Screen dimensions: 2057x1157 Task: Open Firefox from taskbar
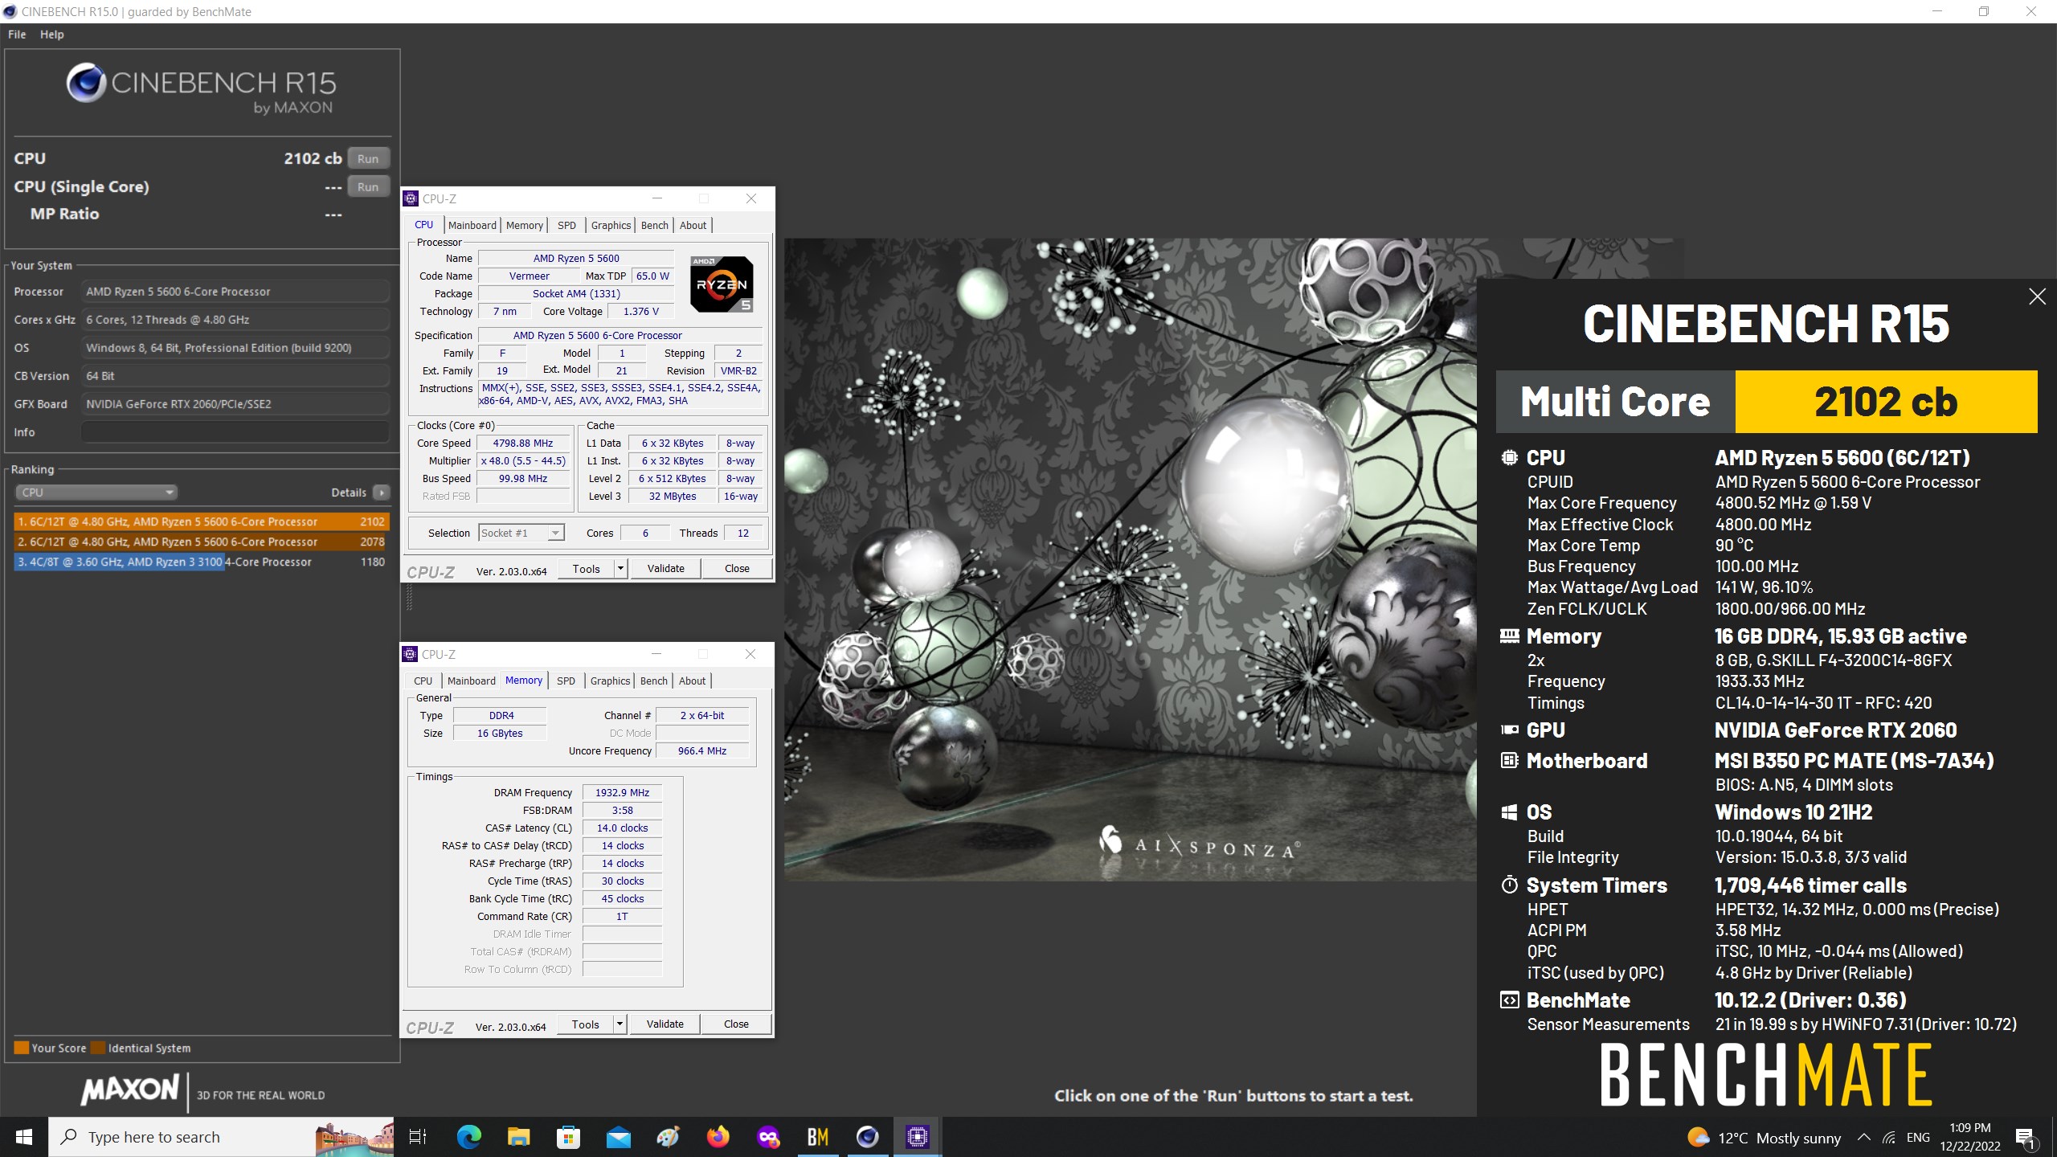pos(718,1137)
